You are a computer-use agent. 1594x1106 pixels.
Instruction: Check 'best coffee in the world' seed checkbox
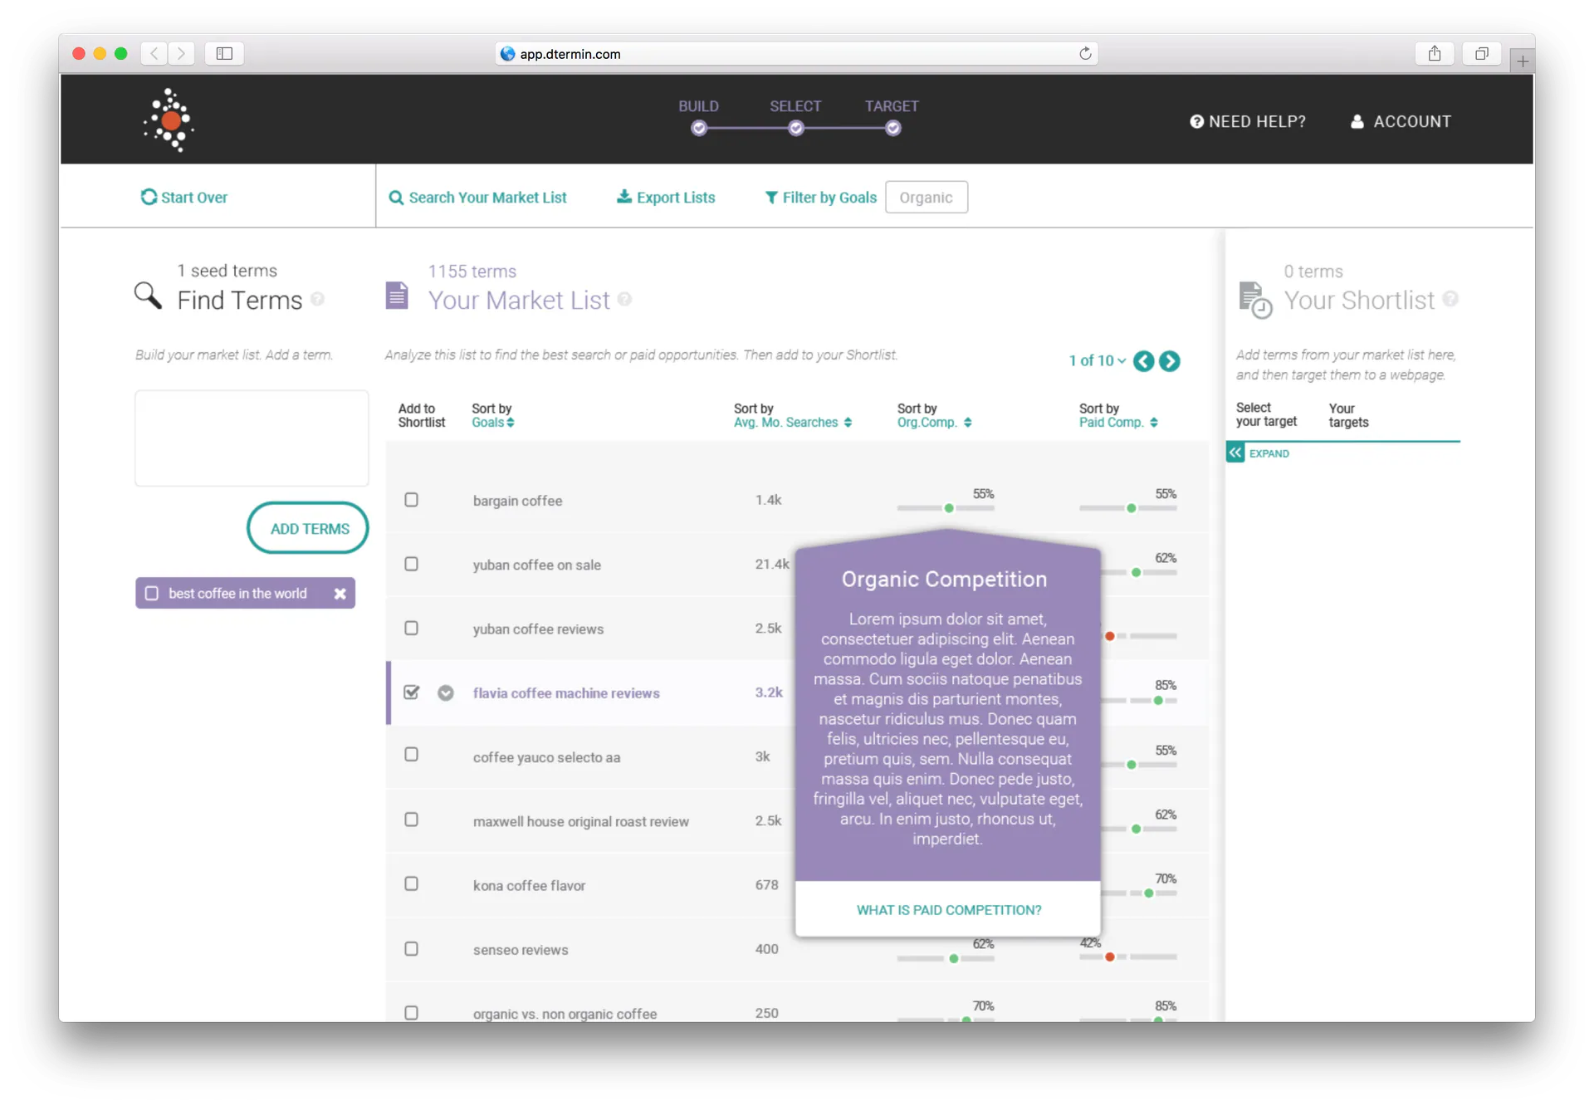pyautogui.click(x=151, y=594)
